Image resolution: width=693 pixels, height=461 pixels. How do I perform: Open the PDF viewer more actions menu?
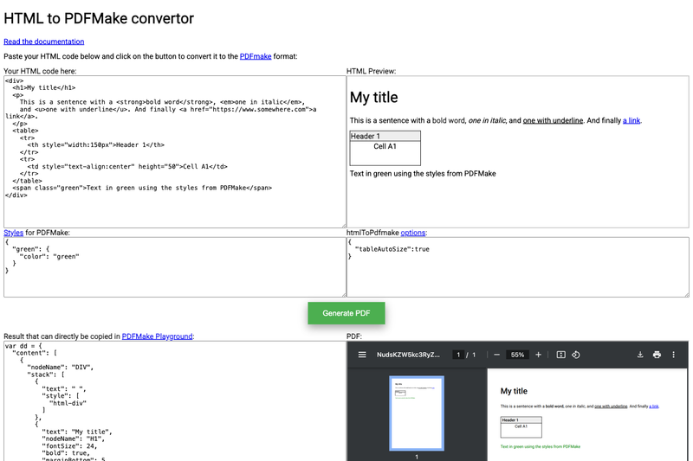click(674, 355)
